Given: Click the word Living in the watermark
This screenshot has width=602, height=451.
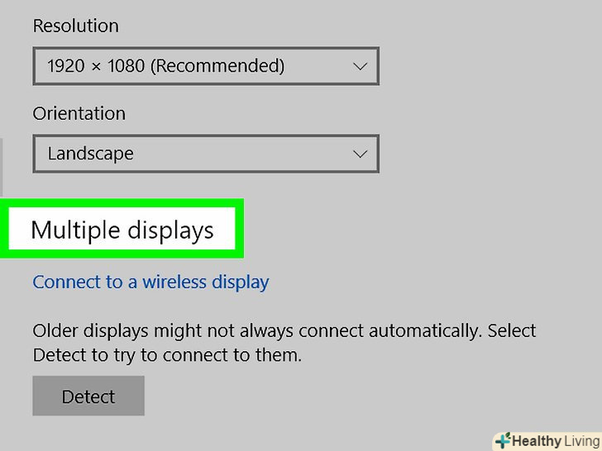Looking at the screenshot, I should pyautogui.click(x=581, y=441).
